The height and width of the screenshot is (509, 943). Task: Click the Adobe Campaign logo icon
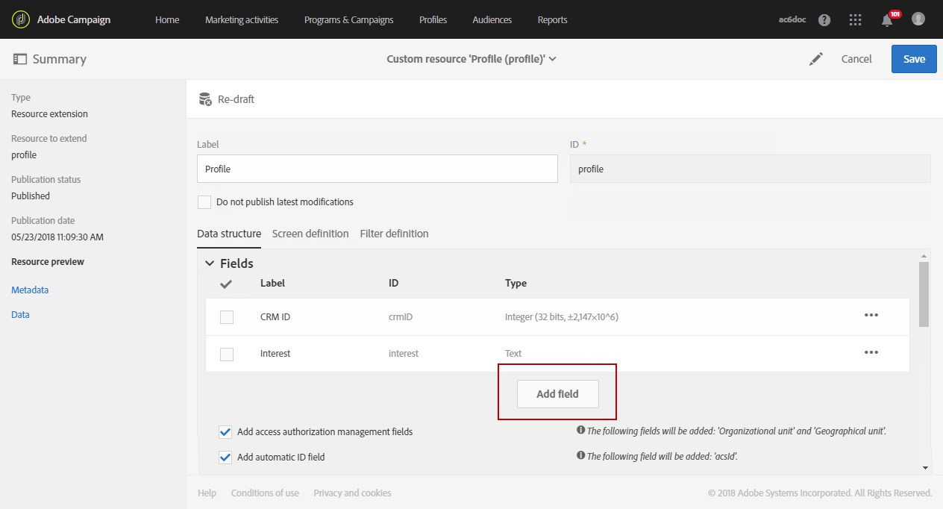21,19
